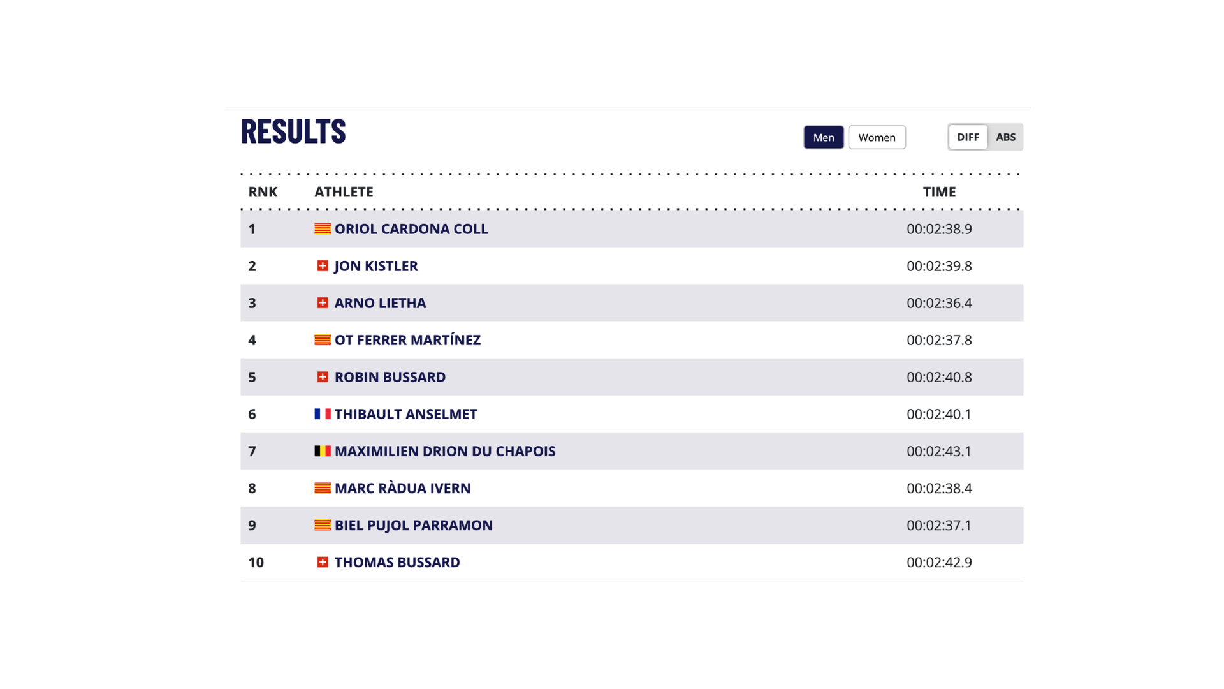Click the Belgian flag beside Maximilien Drion

coord(323,451)
